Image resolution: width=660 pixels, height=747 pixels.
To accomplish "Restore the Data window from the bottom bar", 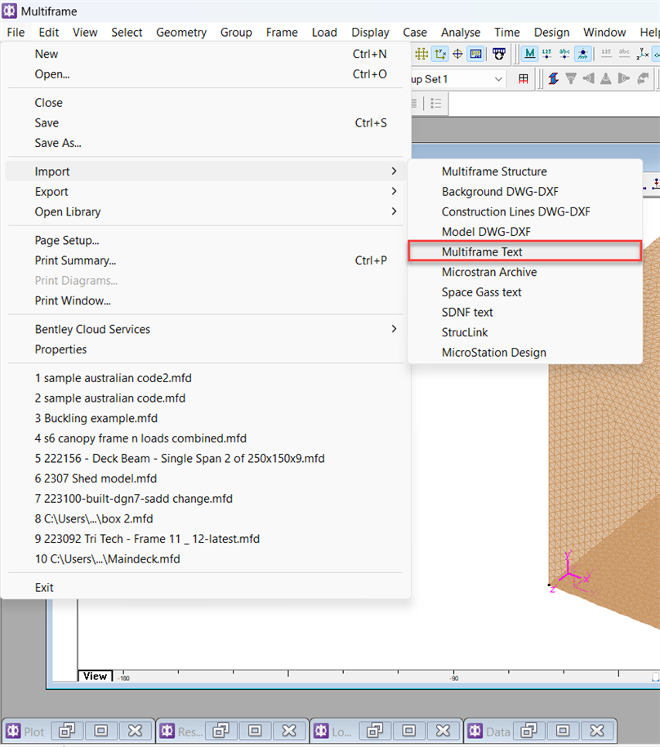I will (x=563, y=731).
